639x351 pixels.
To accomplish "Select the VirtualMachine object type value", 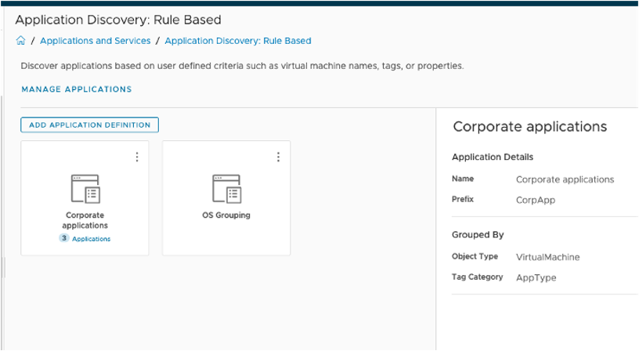I will click(548, 257).
